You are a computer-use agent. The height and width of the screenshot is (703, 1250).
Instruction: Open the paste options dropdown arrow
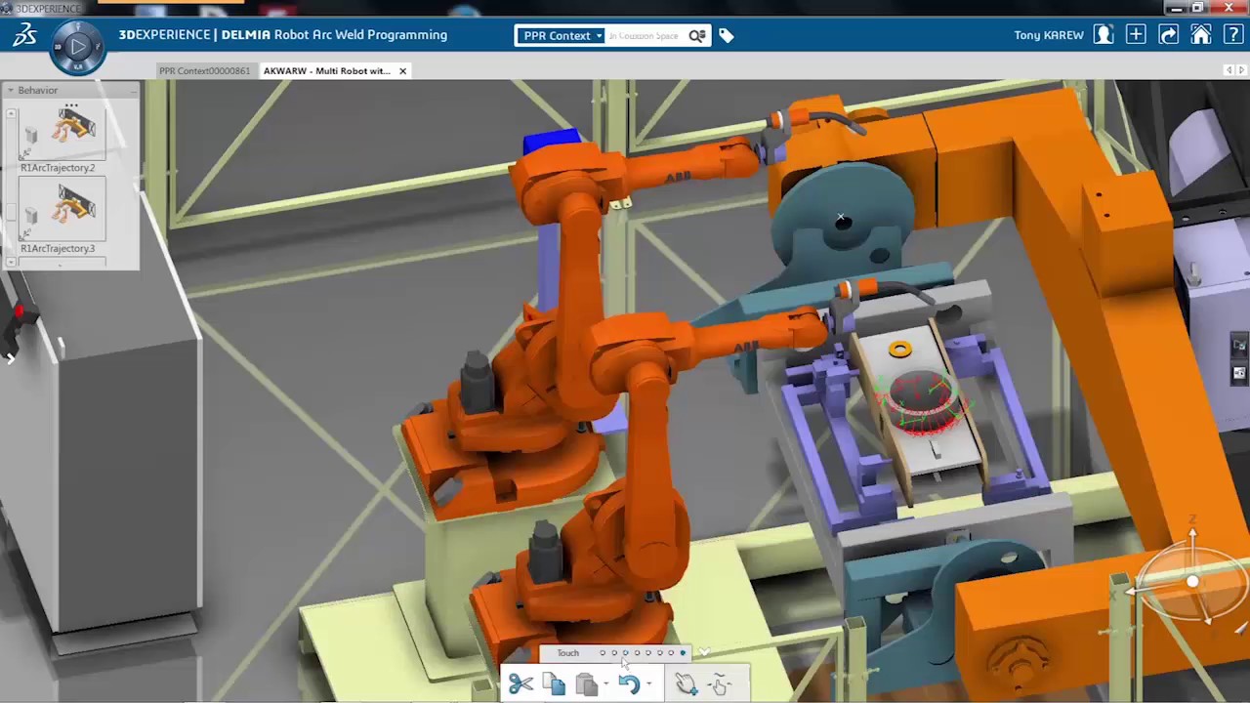click(606, 684)
